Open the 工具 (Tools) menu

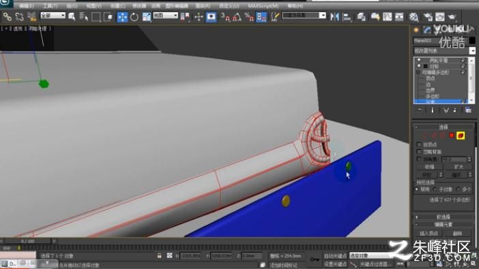tap(50, 6)
